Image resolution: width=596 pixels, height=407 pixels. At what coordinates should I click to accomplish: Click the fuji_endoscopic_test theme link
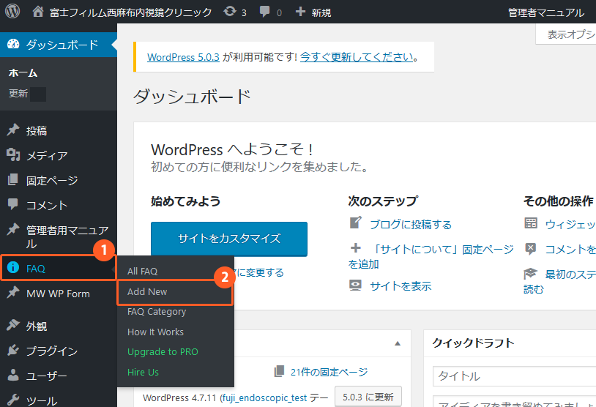tap(264, 398)
